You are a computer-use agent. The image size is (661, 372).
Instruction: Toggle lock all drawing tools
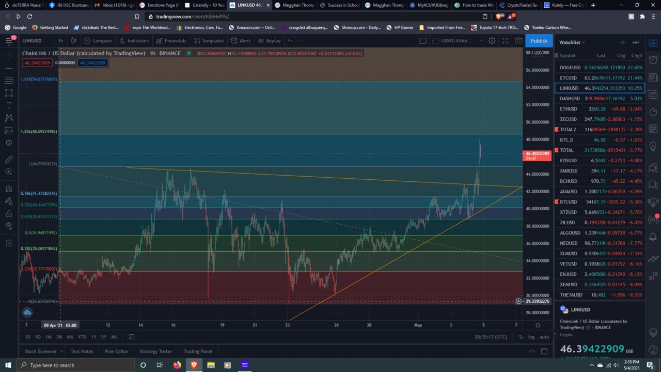pos(9,213)
